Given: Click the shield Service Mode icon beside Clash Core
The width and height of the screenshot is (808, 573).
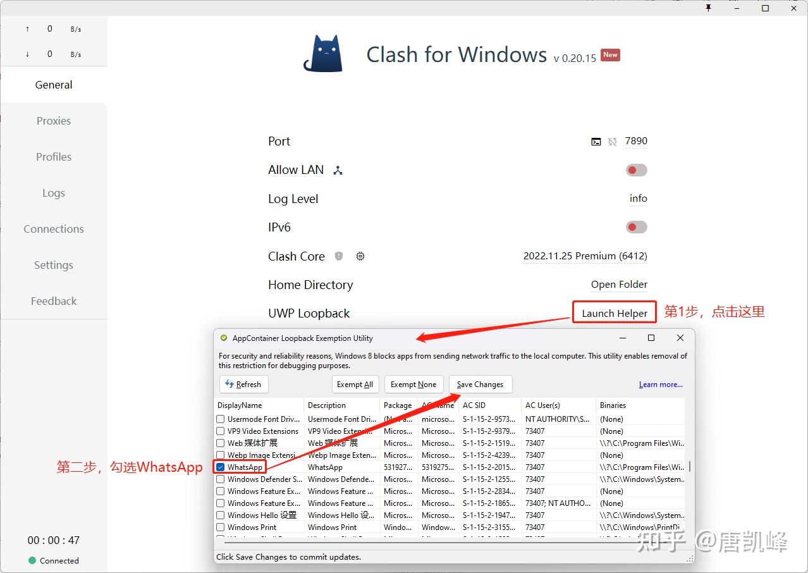Looking at the screenshot, I should [339, 256].
